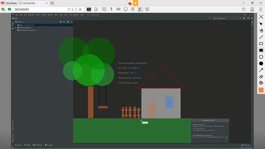Hide the Project tool window
The height and width of the screenshot is (149, 265).
tap(72, 22)
